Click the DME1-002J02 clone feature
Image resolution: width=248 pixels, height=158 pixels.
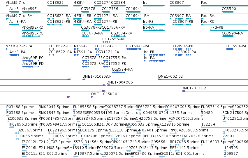[203, 79]
